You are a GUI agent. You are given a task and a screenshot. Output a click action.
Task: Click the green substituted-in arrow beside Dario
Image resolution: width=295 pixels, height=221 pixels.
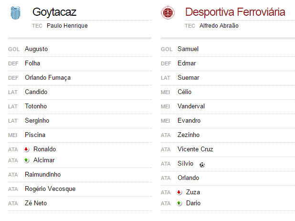coord(179,203)
